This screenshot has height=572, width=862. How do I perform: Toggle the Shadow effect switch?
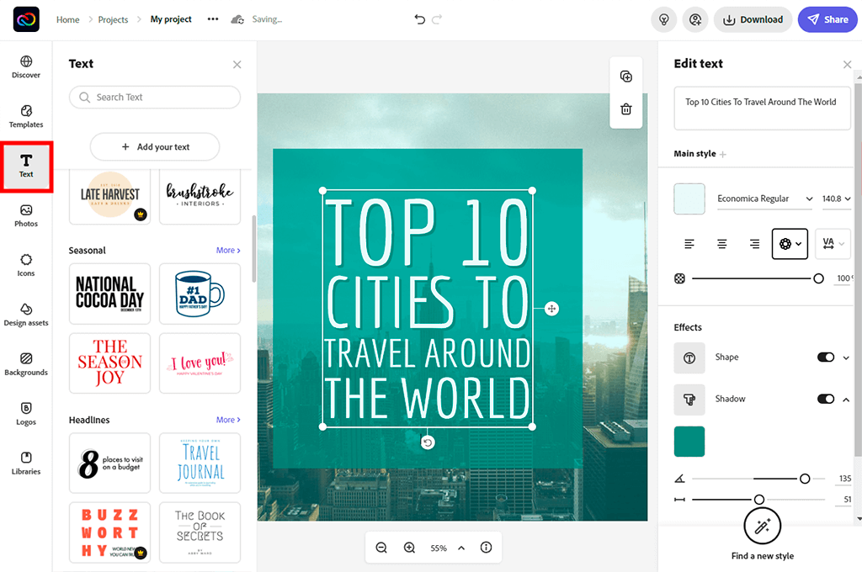pos(826,399)
